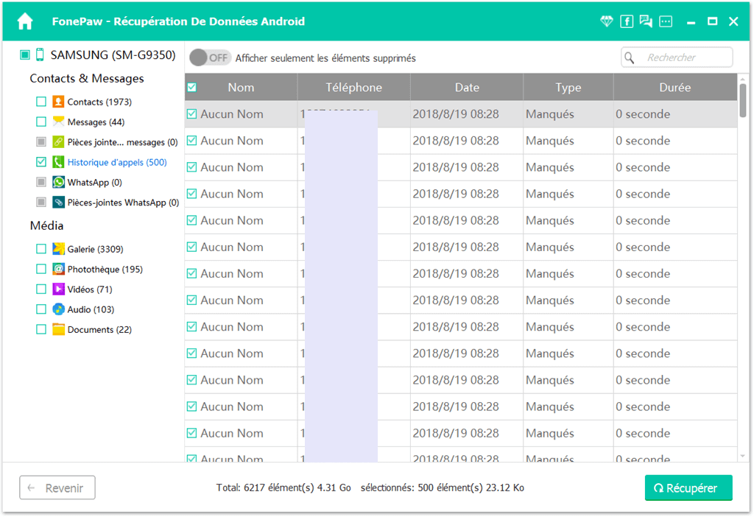Image resolution: width=754 pixels, height=517 pixels.
Task: Check the Vidéos (71) checkbox
Action: tap(41, 289)
